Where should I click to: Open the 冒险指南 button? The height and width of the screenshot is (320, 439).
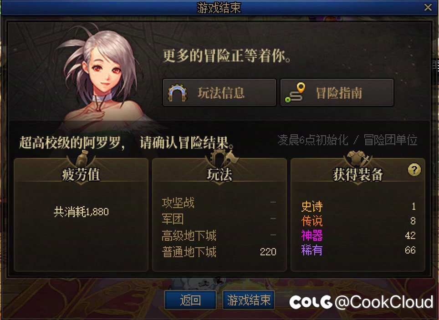click(x=337, y=93)
